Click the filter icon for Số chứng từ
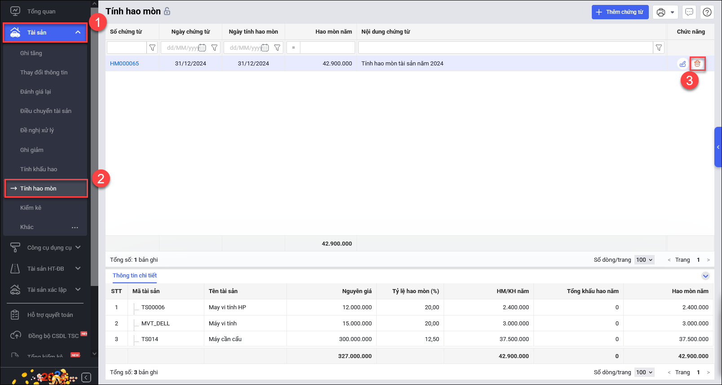Viewport: 722px width, 385px height. pos(152,48)
